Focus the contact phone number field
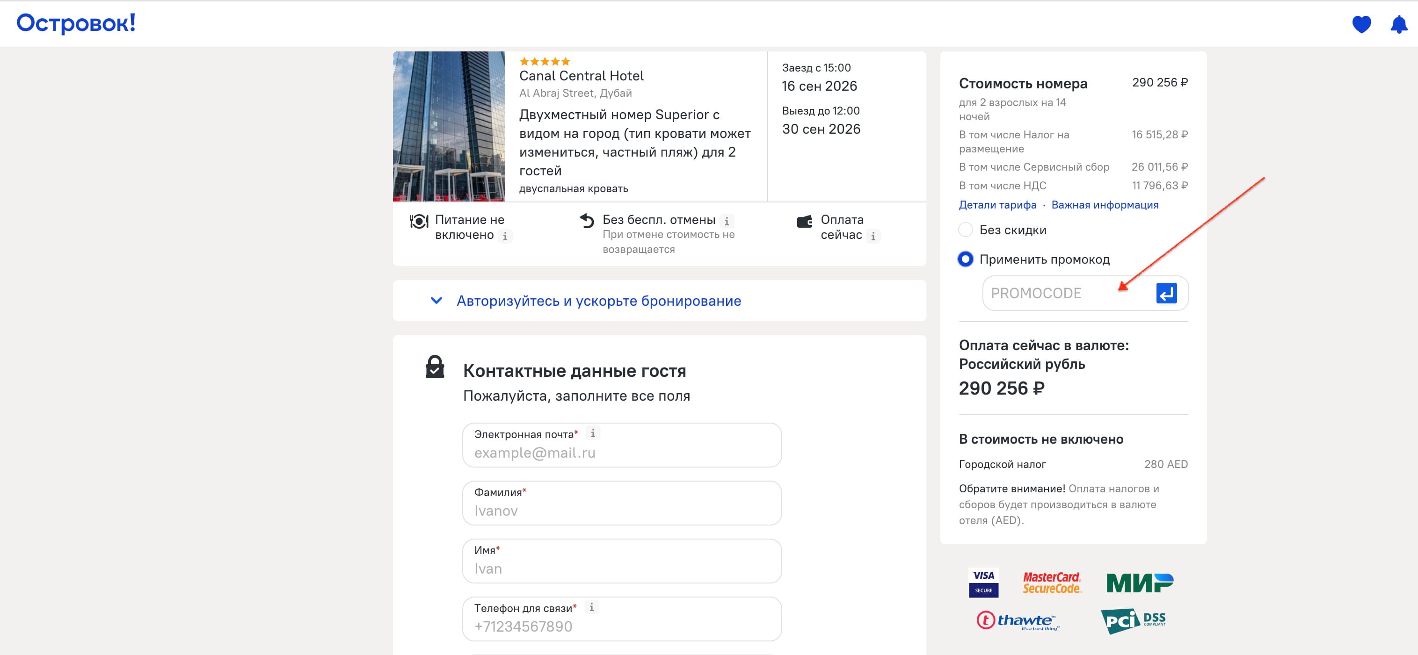The width and height of the screenshot is (1418, 655). (621, 626)
